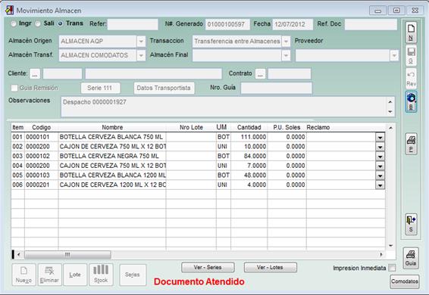Select row BOTELLA CERVEZA BLANCA 750 ML
429x295 pixels.
click(198, 137)
